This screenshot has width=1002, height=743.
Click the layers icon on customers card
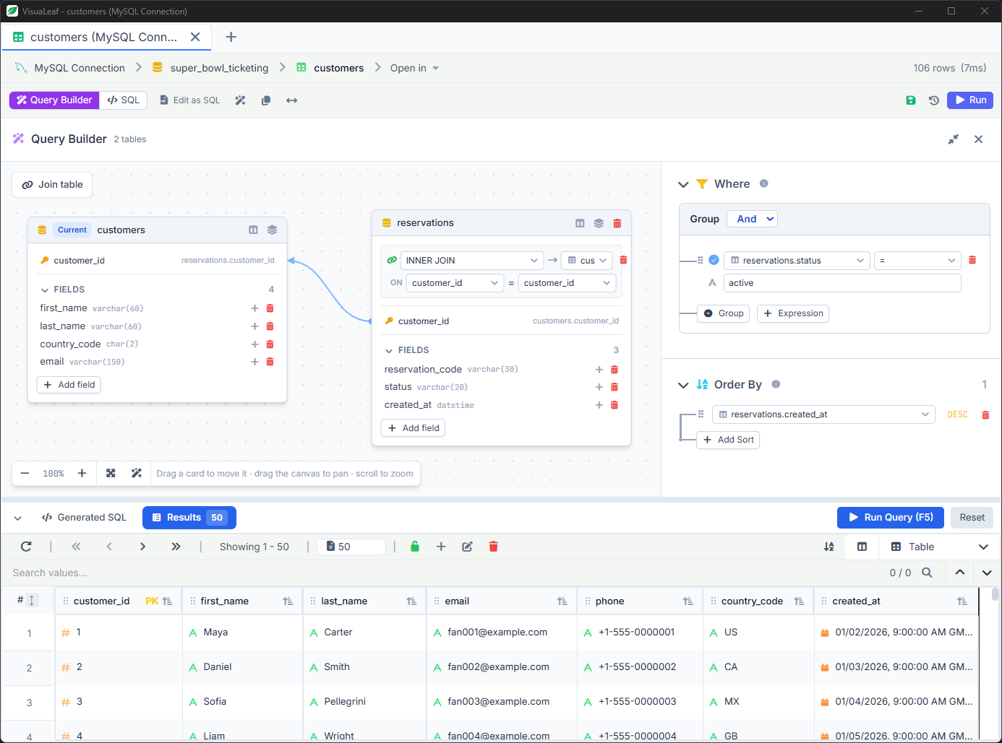(272, 230)
